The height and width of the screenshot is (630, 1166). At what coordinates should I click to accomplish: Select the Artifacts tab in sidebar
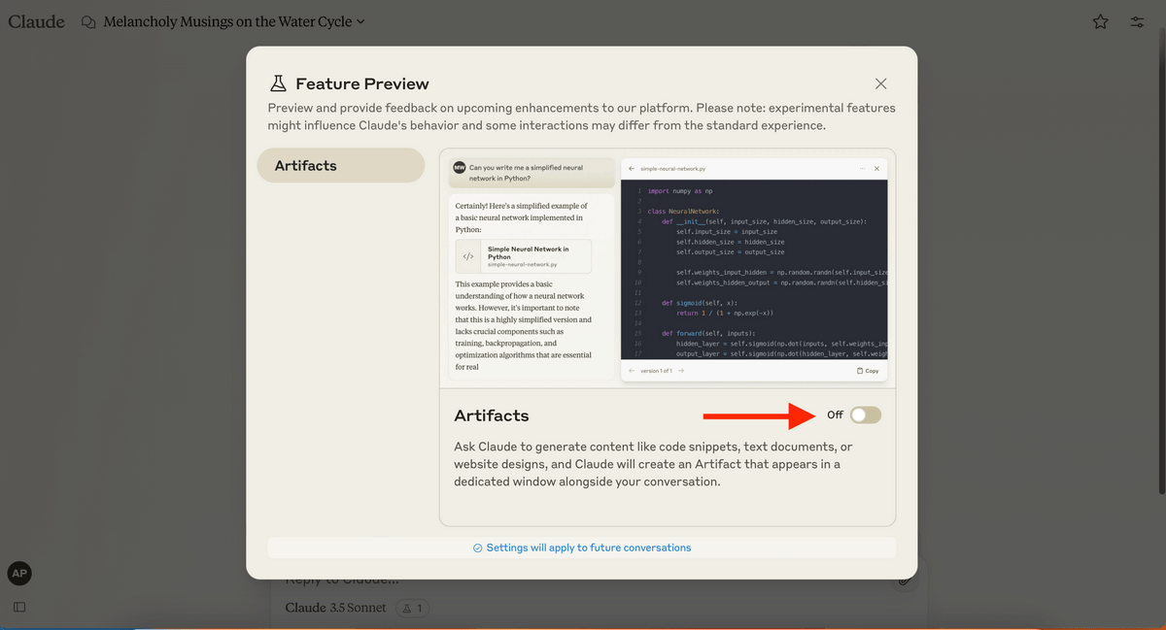341,165
